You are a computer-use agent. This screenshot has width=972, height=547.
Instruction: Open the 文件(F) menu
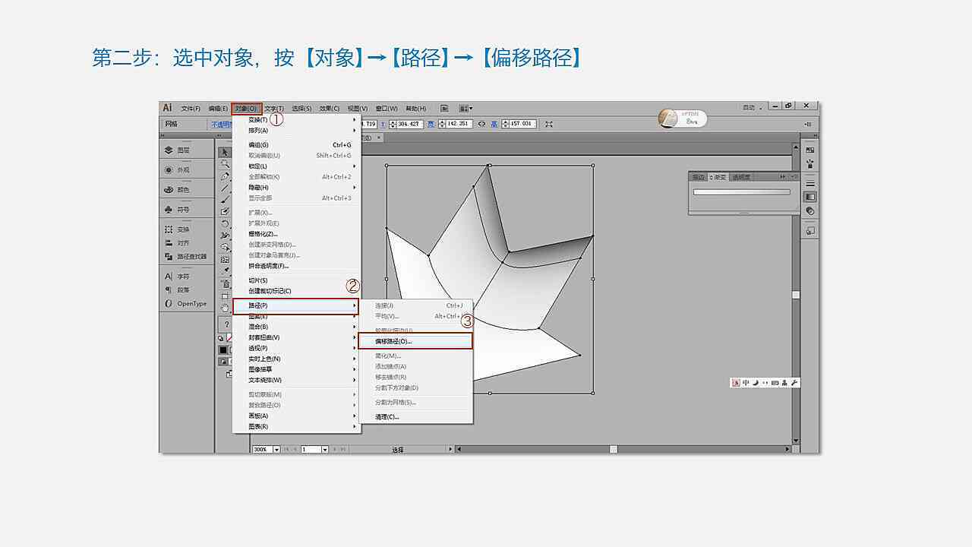pyautogui.click(x=191, y=109)
